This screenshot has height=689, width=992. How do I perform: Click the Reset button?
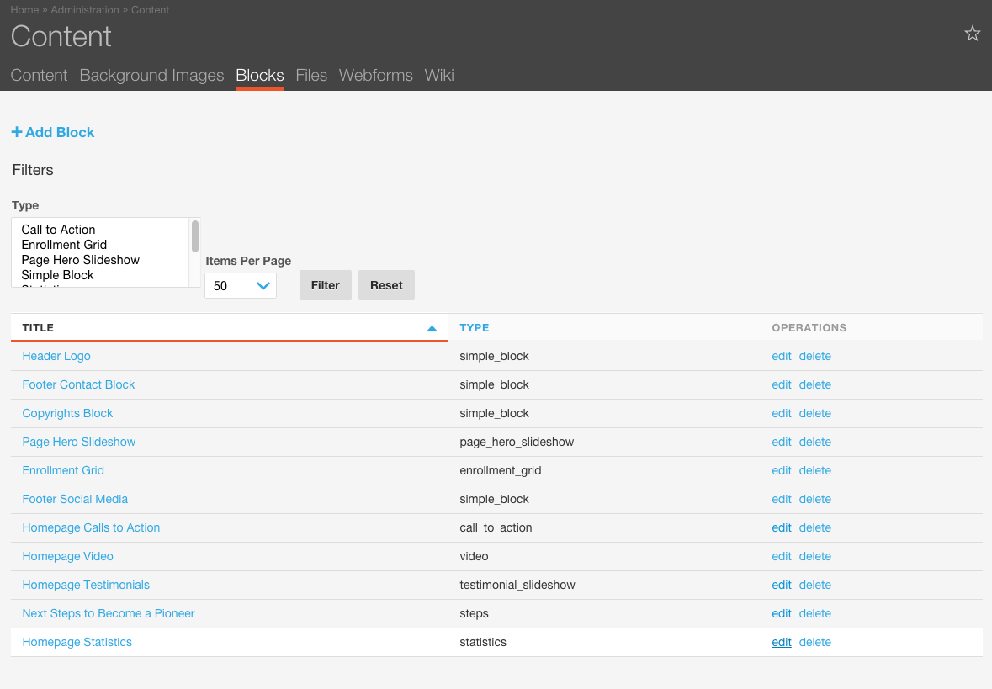(x=386, y=285)
